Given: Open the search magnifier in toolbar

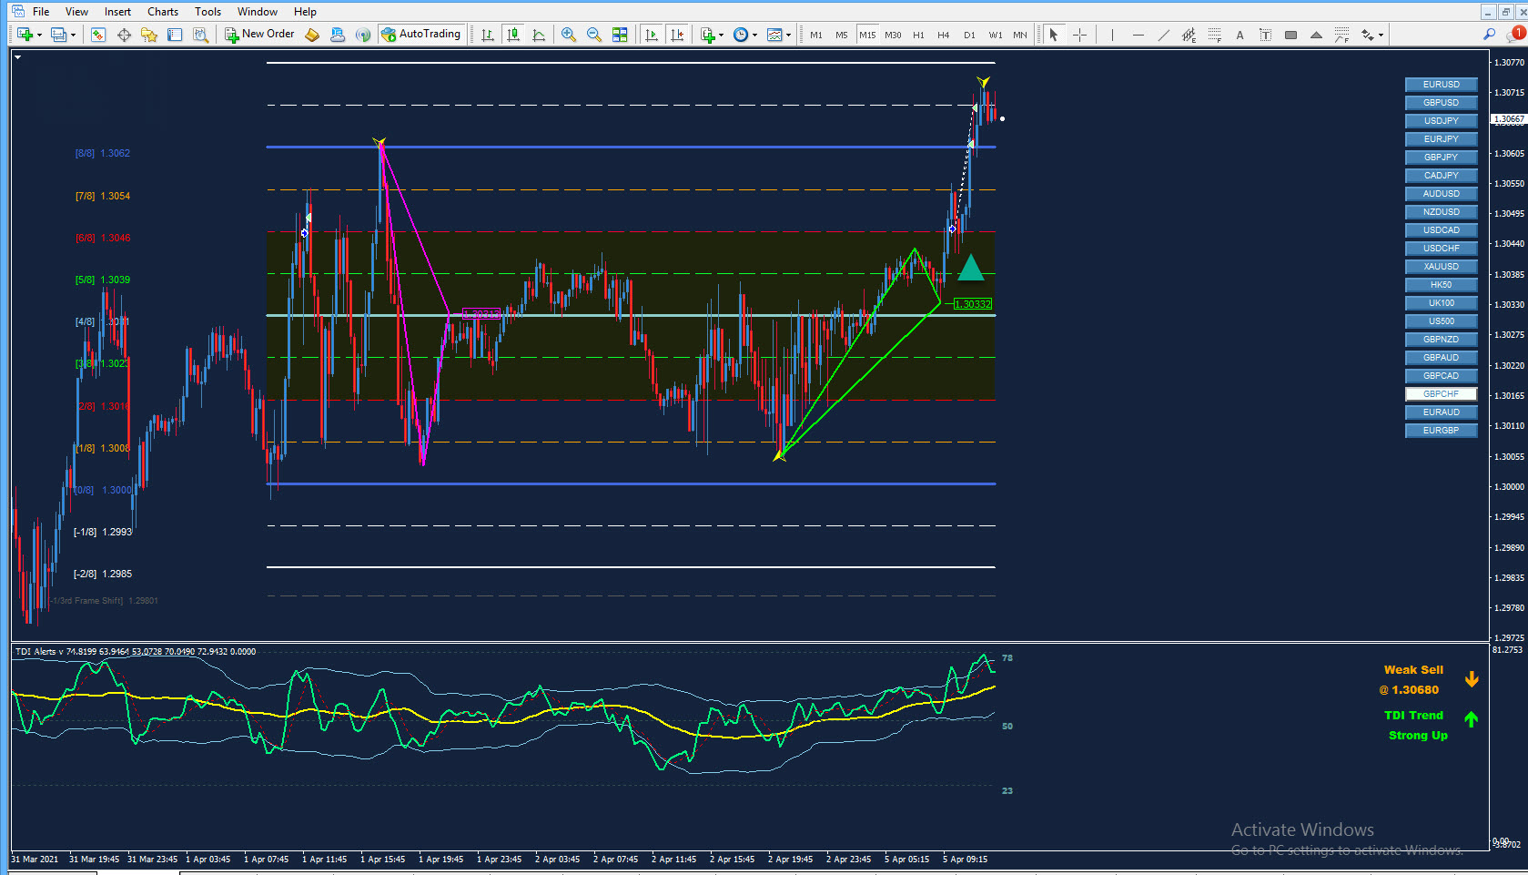Looking at the screenshot, I should pyautogui.click(x=1489, y=35).
